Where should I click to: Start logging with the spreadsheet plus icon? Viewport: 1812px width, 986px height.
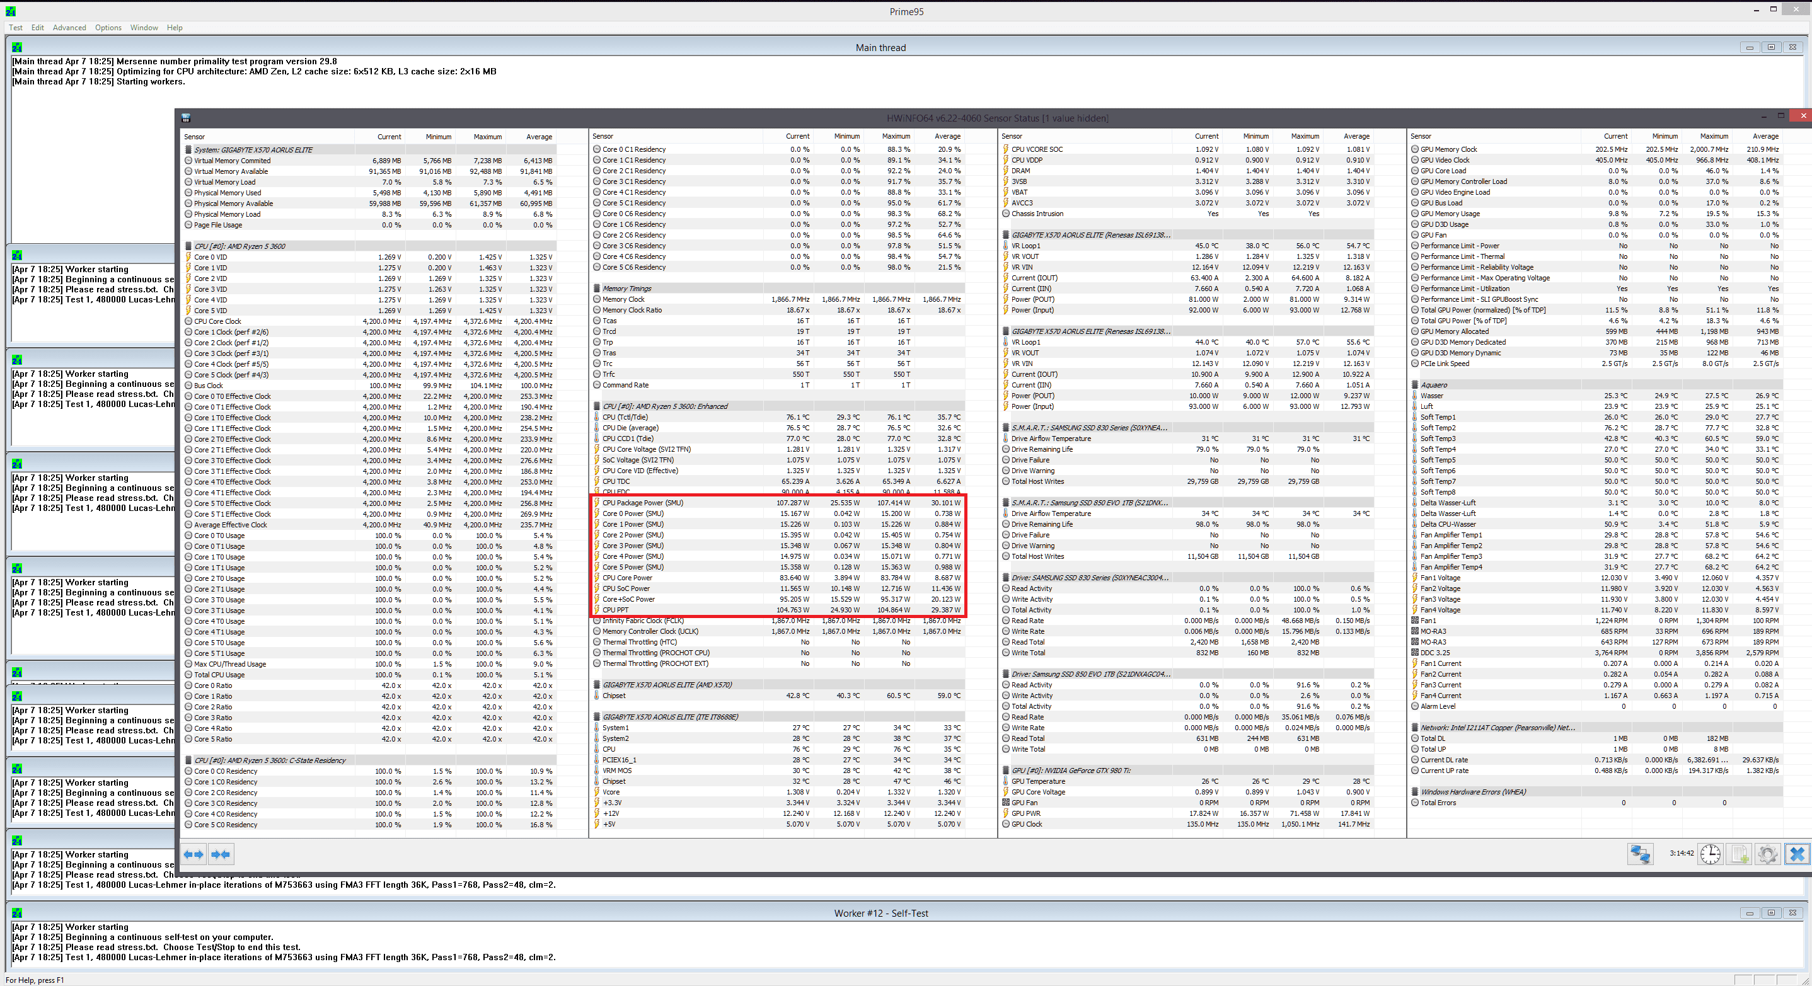point(1739,854)
